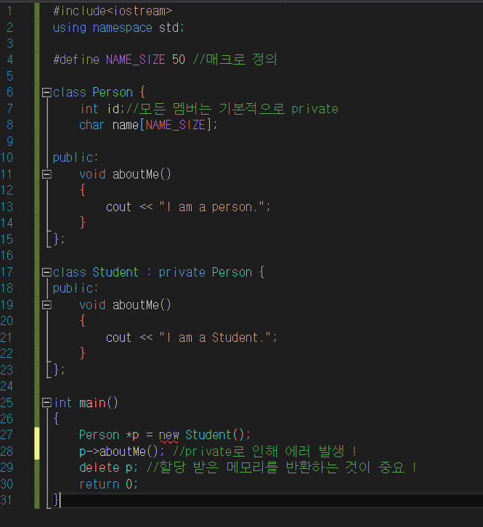The image size is (483, 527).
Task: Click 'cout' on line 13
Action: [x=118, y=207]
